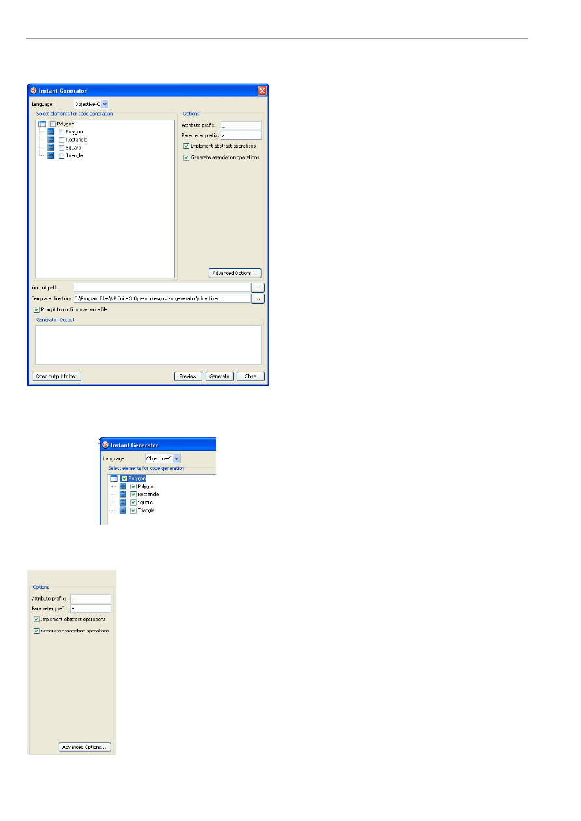Check the unchecked Square checkbox
Image resolution: width=581 pixels, height=821 pixels.
click(x=62, y=148)
